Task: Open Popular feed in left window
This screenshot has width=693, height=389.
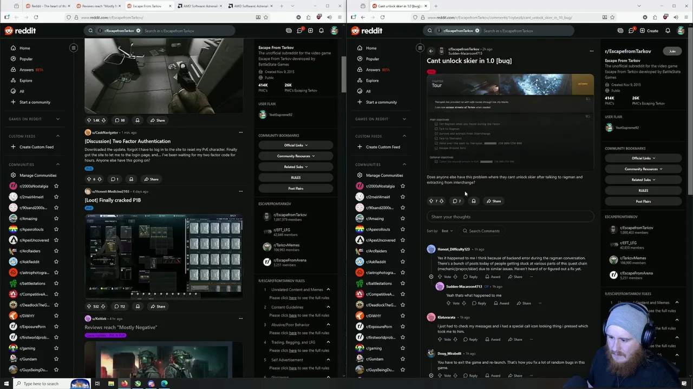Action: coord(26,59)
